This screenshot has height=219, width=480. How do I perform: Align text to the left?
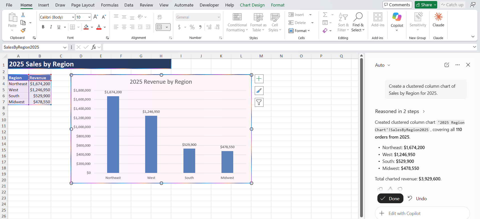click(x=116, y=27)
